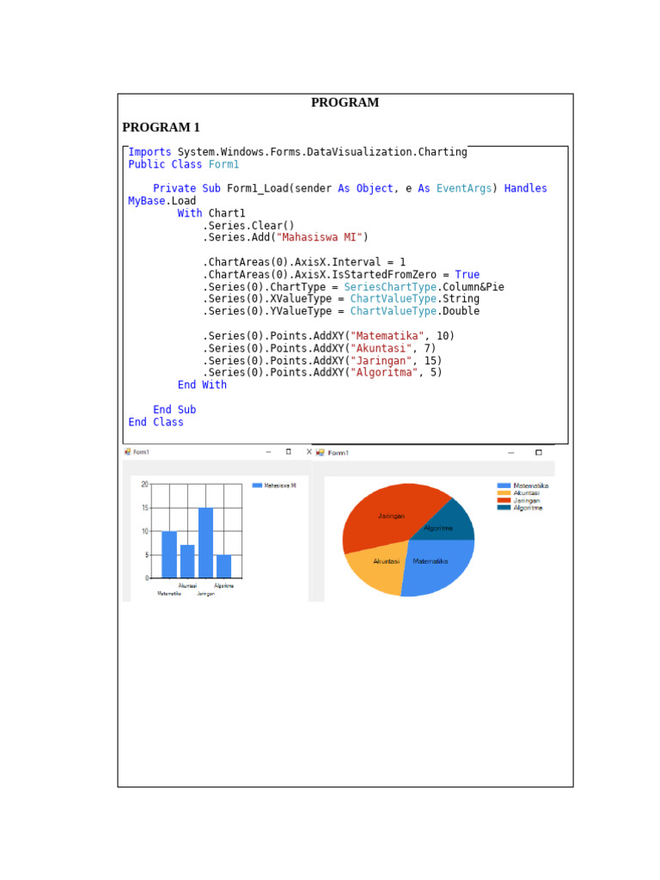The width and height of the screenshot is (660, 880).
Task: Click the Form1 title of pie chart window
Action: point(338,453)
